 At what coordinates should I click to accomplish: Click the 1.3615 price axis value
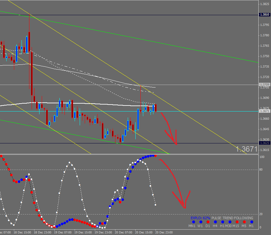[265, 150]
